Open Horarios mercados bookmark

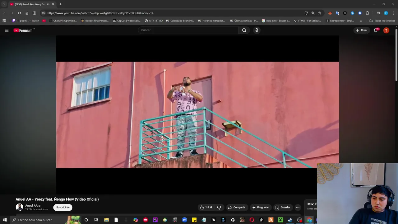click(212, 21)
